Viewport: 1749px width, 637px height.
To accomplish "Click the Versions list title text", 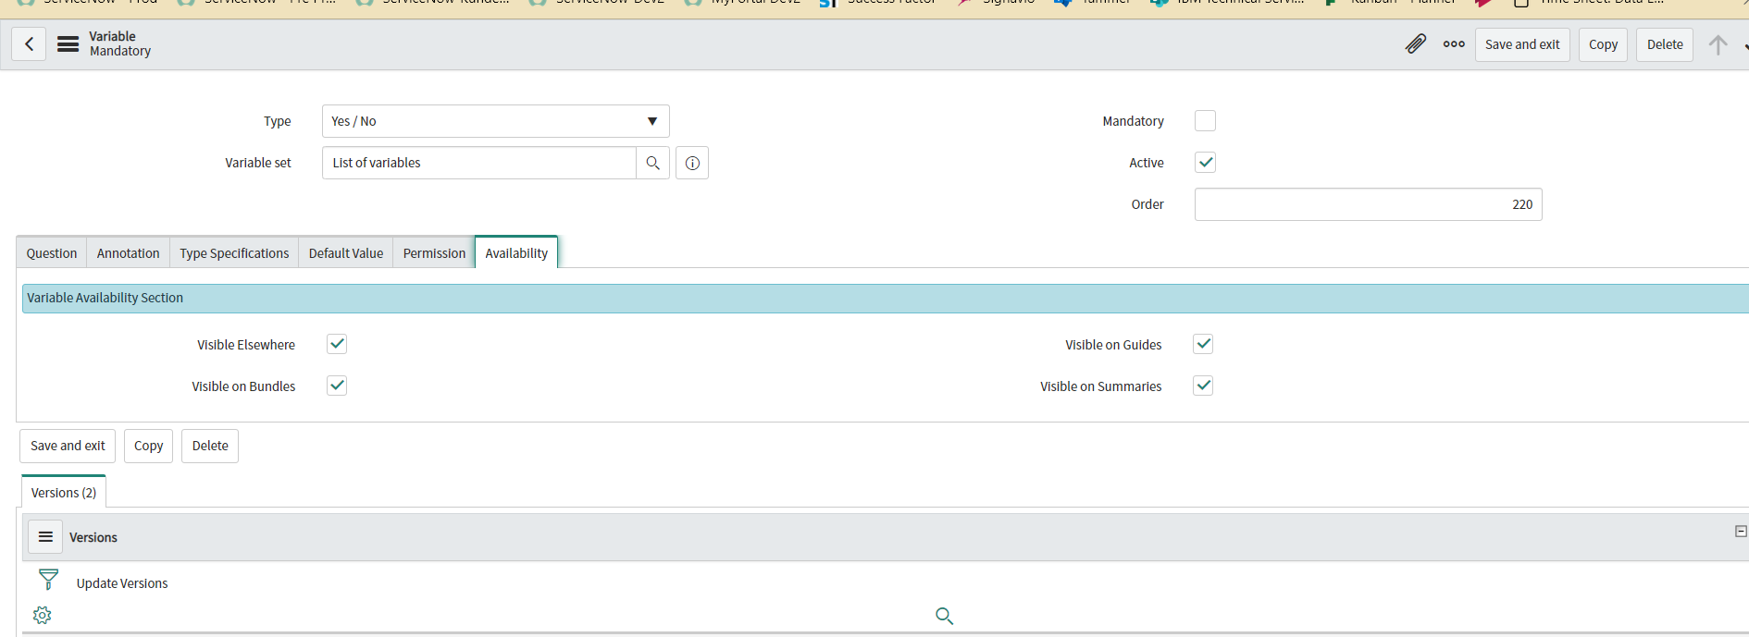I will pos(93,537).
